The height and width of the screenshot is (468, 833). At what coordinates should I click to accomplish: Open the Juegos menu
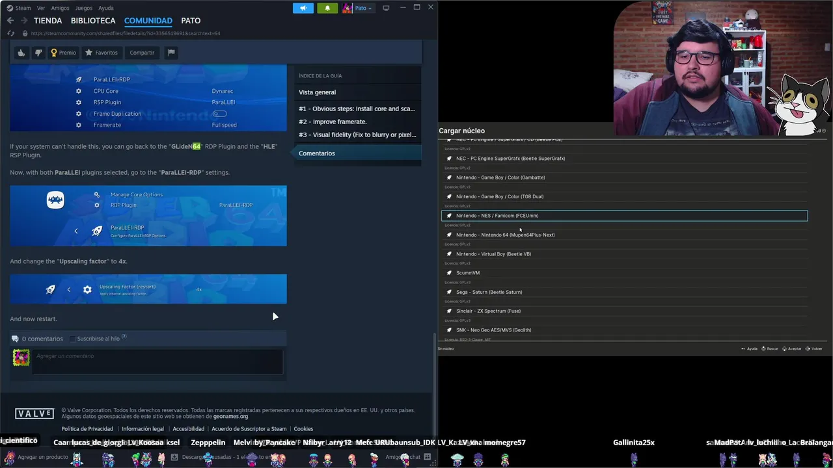(x=84, y=8)
